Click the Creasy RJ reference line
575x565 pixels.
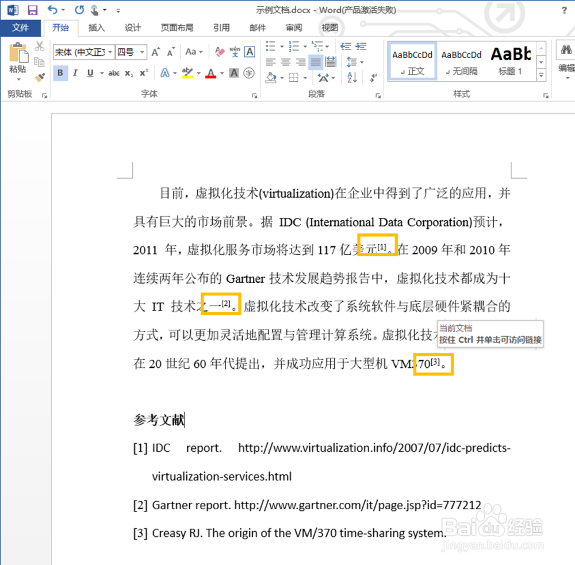click(290, 533)
